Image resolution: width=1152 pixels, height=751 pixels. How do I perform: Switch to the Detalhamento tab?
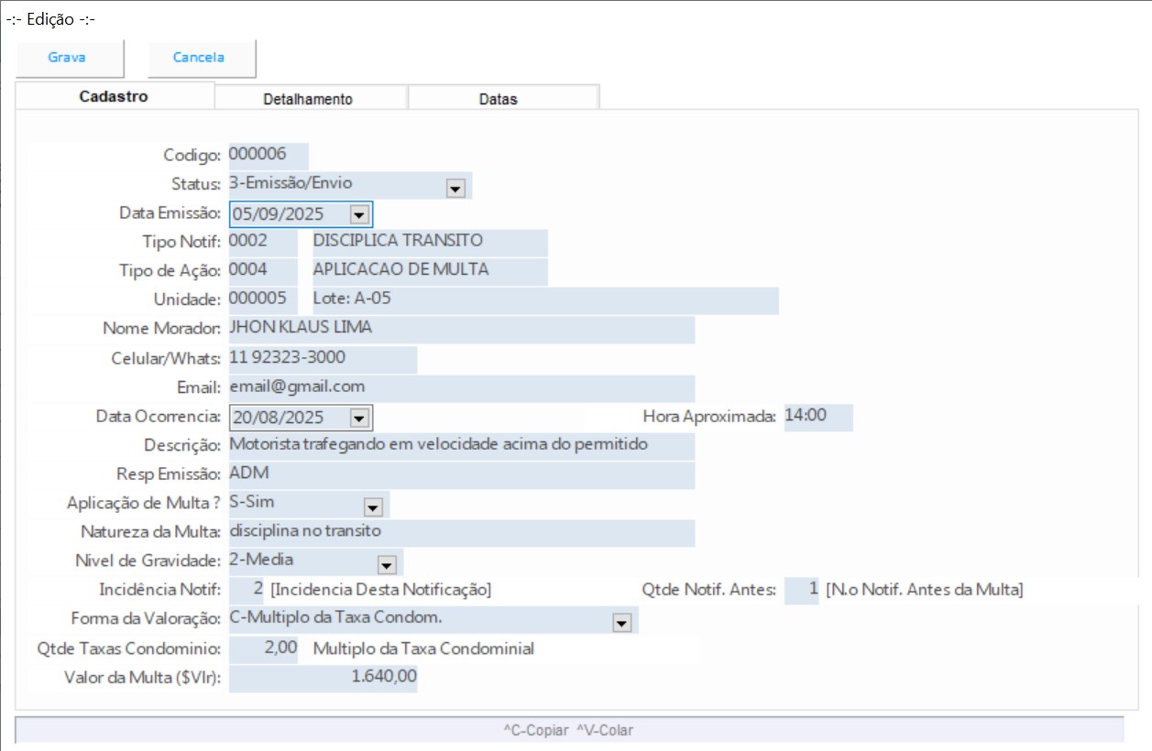(x=308, y=99)
